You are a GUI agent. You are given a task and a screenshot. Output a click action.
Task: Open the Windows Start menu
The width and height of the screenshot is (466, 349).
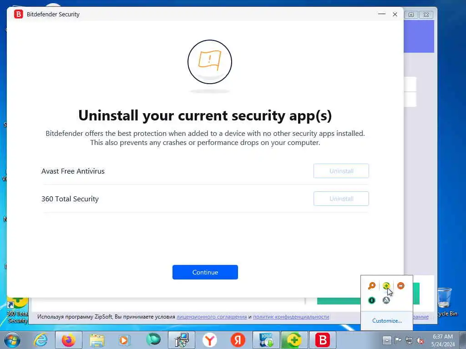[12, 340]
